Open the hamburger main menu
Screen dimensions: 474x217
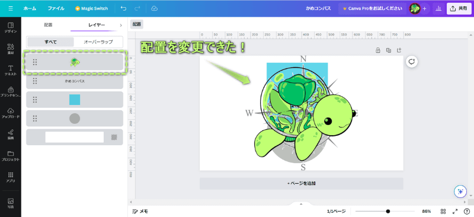tap(11, 8)
